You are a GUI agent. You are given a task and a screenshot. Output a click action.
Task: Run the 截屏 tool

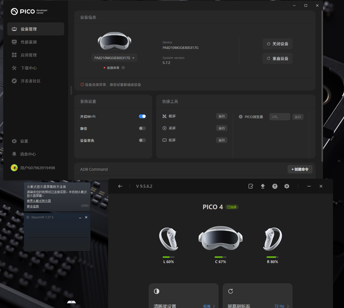pyautogui.click(x=222, y=116)
